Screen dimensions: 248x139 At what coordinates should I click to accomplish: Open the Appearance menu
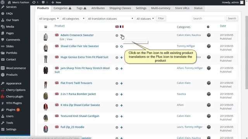pyautogui.click(x=14, y=83)
